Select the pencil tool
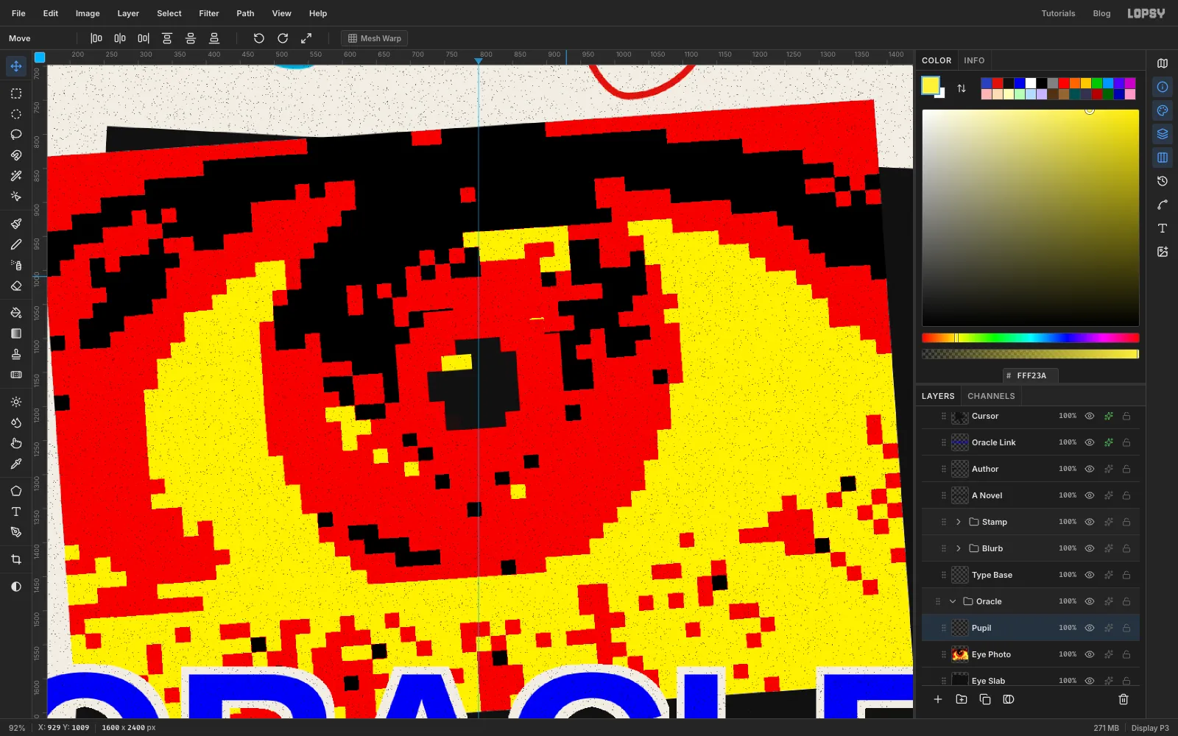Viewport: 1178px width, 736px height. pyautogui.click(x=16, y=244)
